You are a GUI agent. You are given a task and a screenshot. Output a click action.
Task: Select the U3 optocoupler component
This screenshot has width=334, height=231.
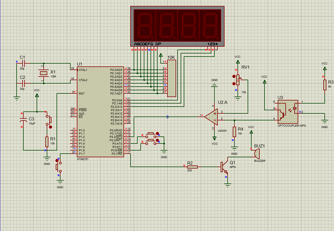(288, 112)
